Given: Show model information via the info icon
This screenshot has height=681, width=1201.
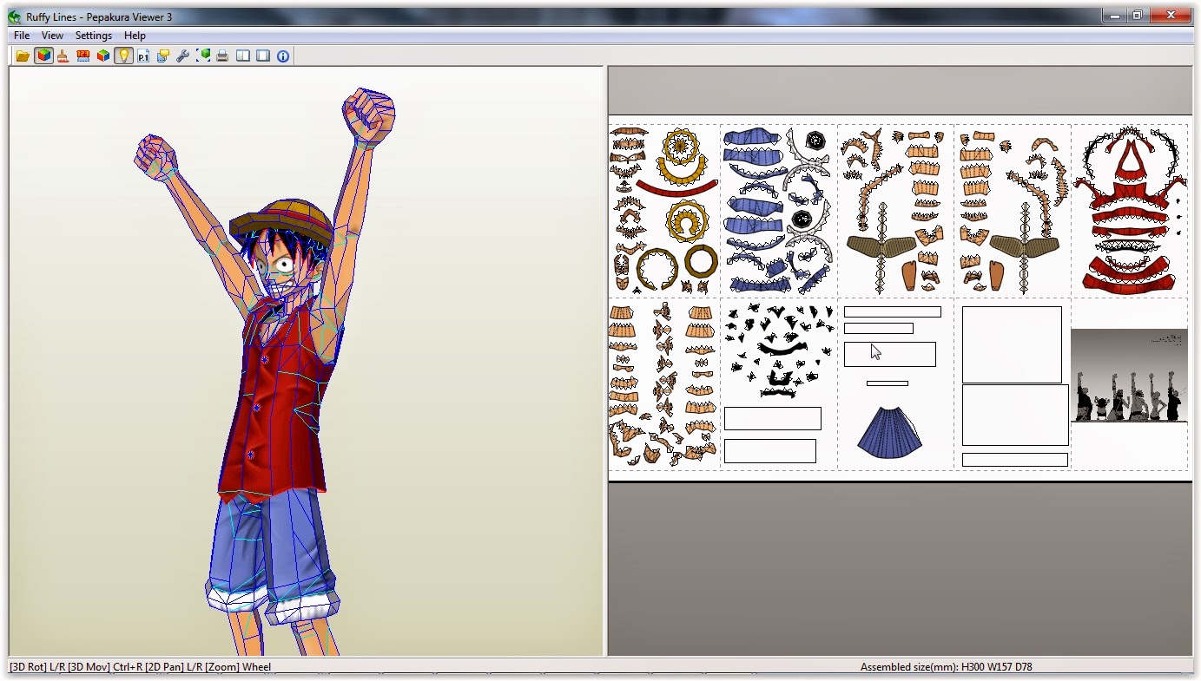Looking at the screenshot, I should [x=283, y=56].
